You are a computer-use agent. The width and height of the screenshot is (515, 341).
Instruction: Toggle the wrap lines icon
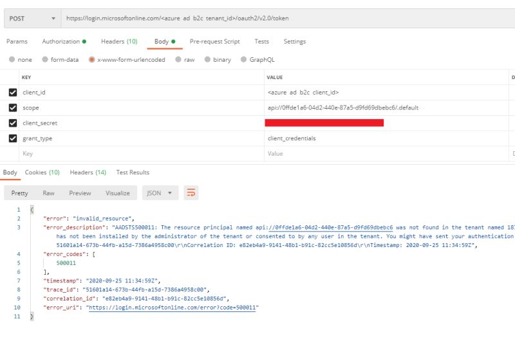191,192
